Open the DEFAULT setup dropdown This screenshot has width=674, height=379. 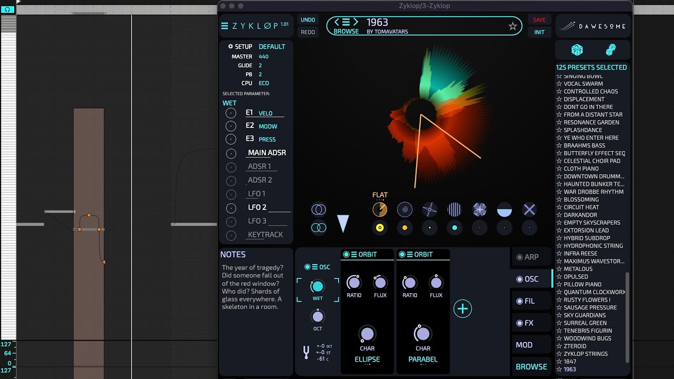click(x=272, y=46)
